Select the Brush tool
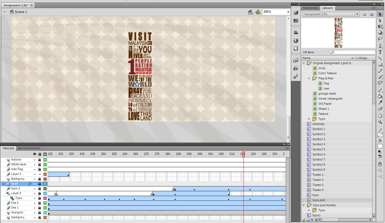The height and width of the screenshot is (223, 385). click(x=380, y=77)
